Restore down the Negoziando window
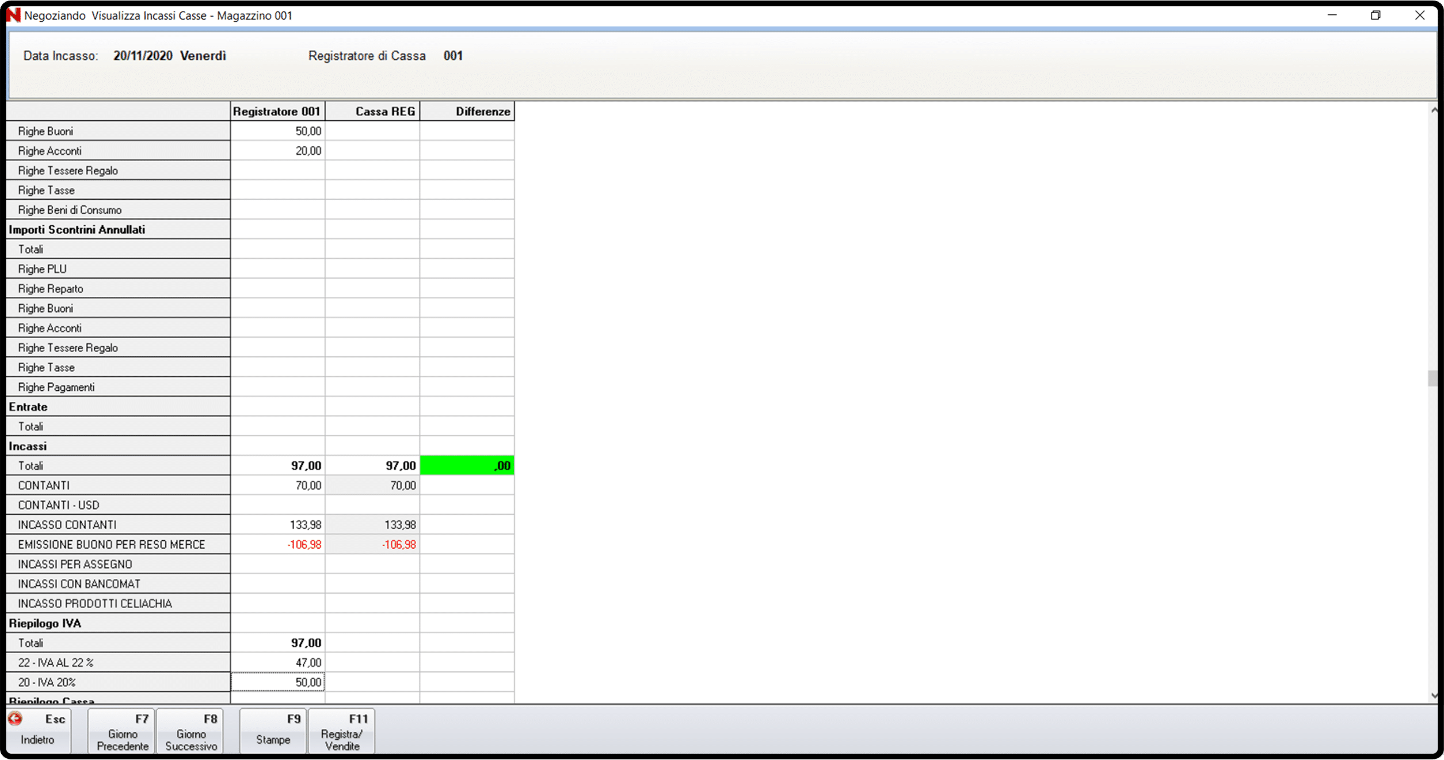 1376,15
